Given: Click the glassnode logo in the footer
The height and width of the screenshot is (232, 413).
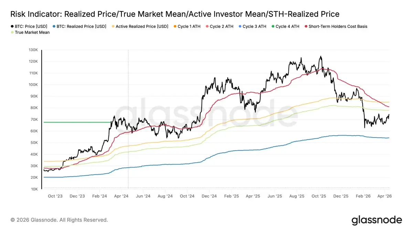Looking at the screenshot, I should pyautogui.click(x=377, y=220).
